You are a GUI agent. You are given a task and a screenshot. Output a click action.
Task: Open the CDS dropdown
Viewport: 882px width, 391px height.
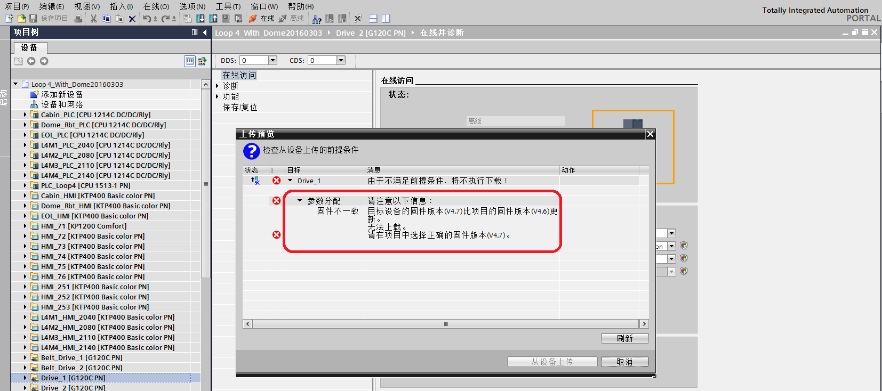tap(341, 60)
